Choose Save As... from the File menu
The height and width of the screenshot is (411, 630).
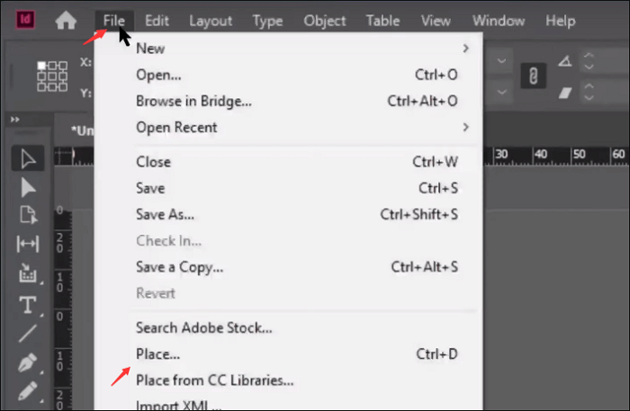pyautogui.click(x=165, y=214)
